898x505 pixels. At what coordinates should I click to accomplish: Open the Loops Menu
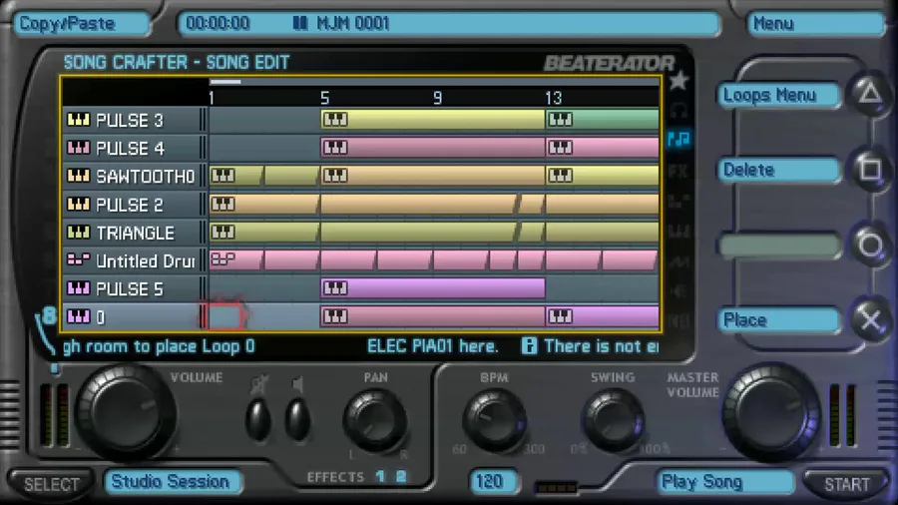tap(779, 95)
